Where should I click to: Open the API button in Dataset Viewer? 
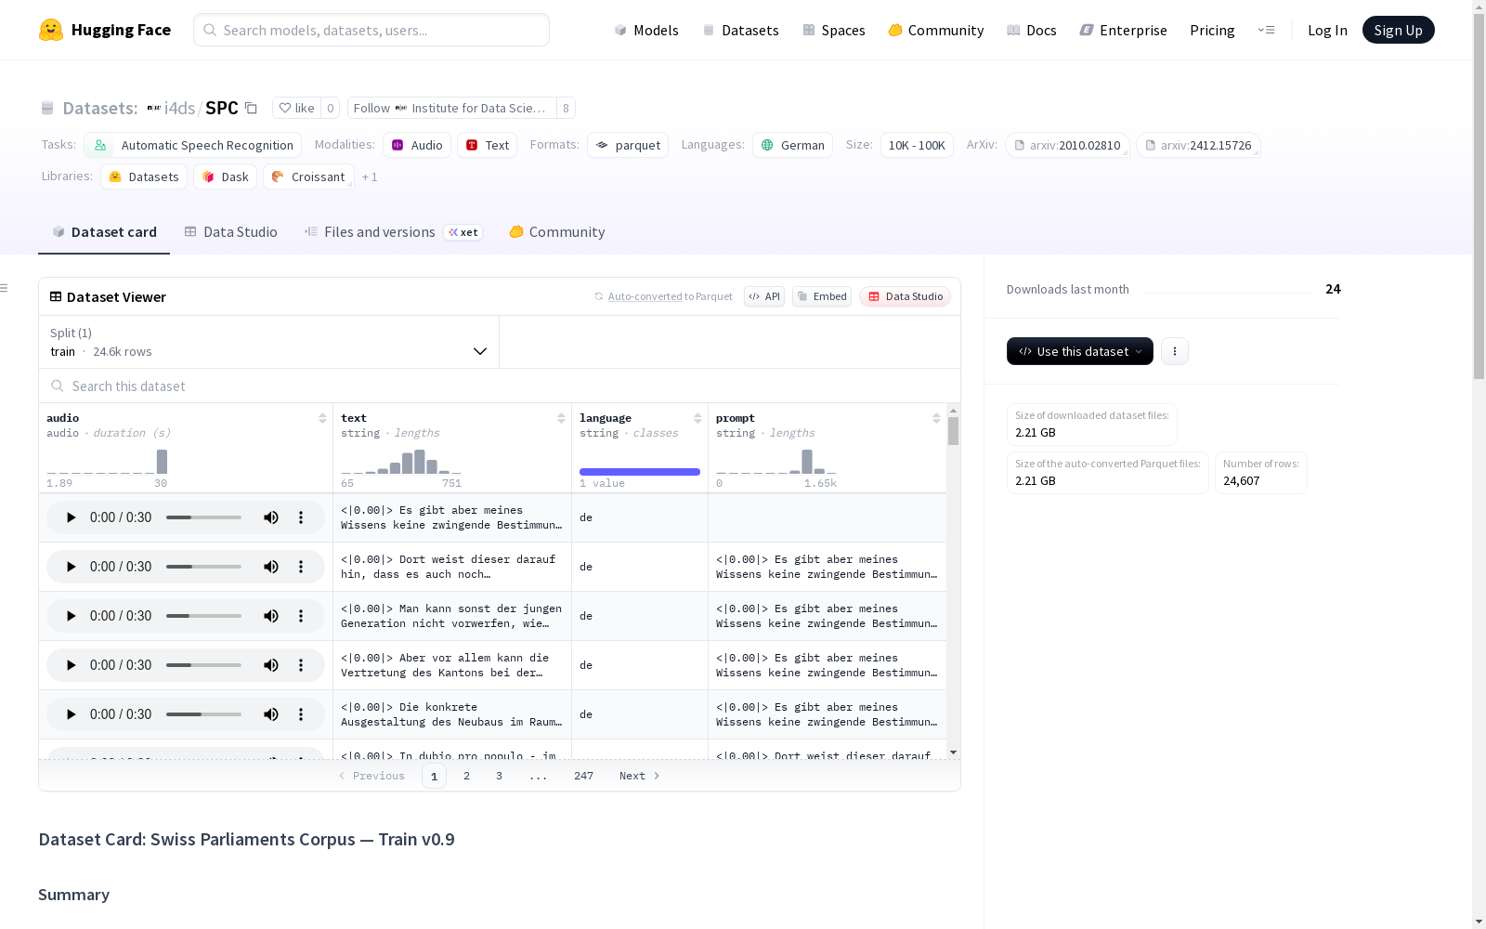click(764, 296)
